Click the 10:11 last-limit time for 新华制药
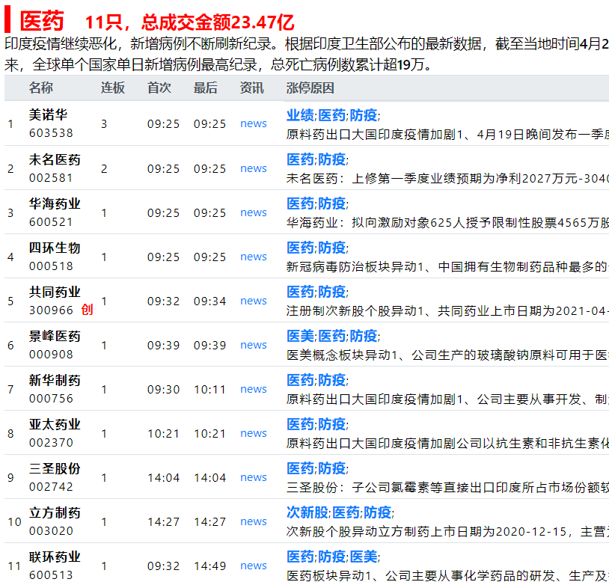 tap(209, 390)
